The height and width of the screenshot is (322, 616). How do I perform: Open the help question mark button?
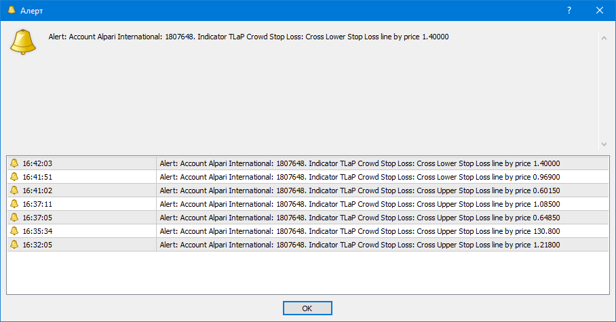(x=569, y=11)
